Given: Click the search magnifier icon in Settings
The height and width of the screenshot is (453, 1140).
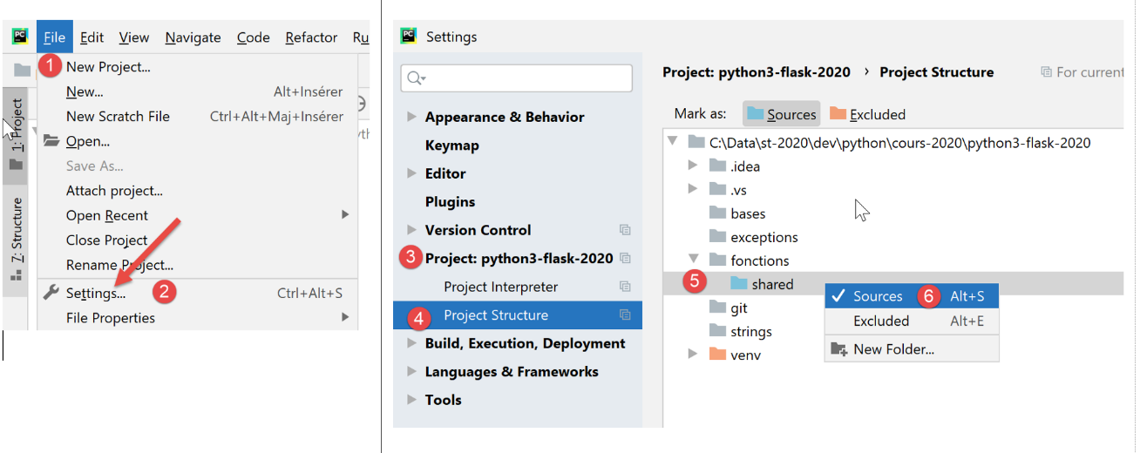Looking at the screenshot, I should pos(415,78).
